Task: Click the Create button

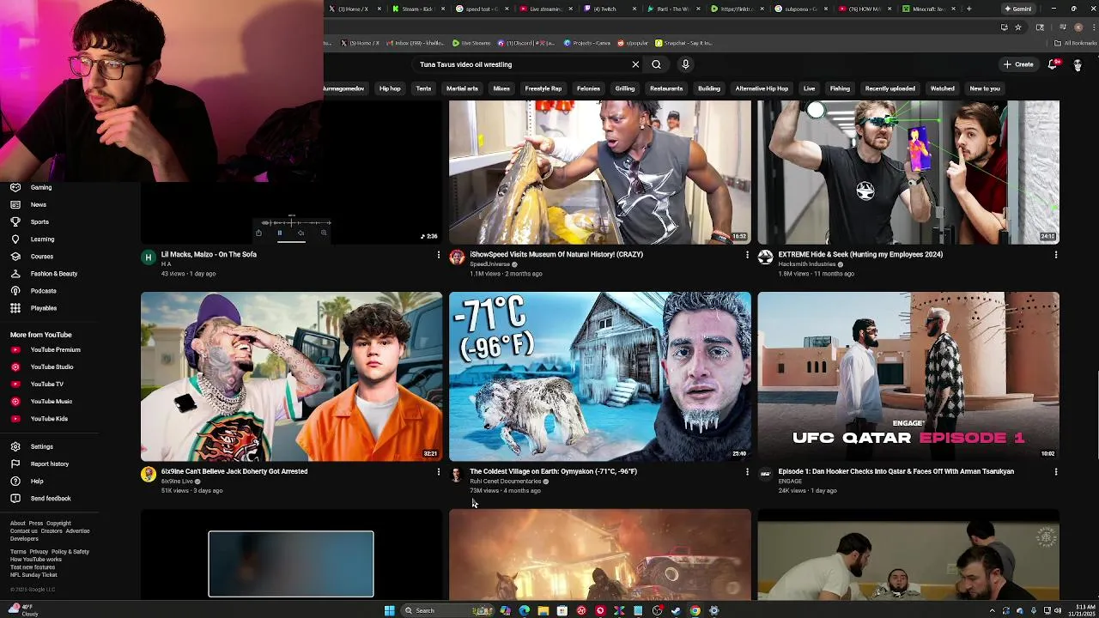Action: [x=1018, y=64]
